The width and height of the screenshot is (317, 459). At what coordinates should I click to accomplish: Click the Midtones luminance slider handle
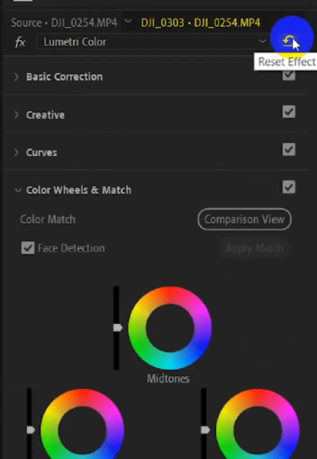point(118,328)
